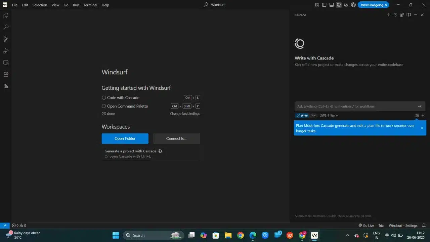430x242 pixels.
Task: Open the Selection menu
Action: 40,5
